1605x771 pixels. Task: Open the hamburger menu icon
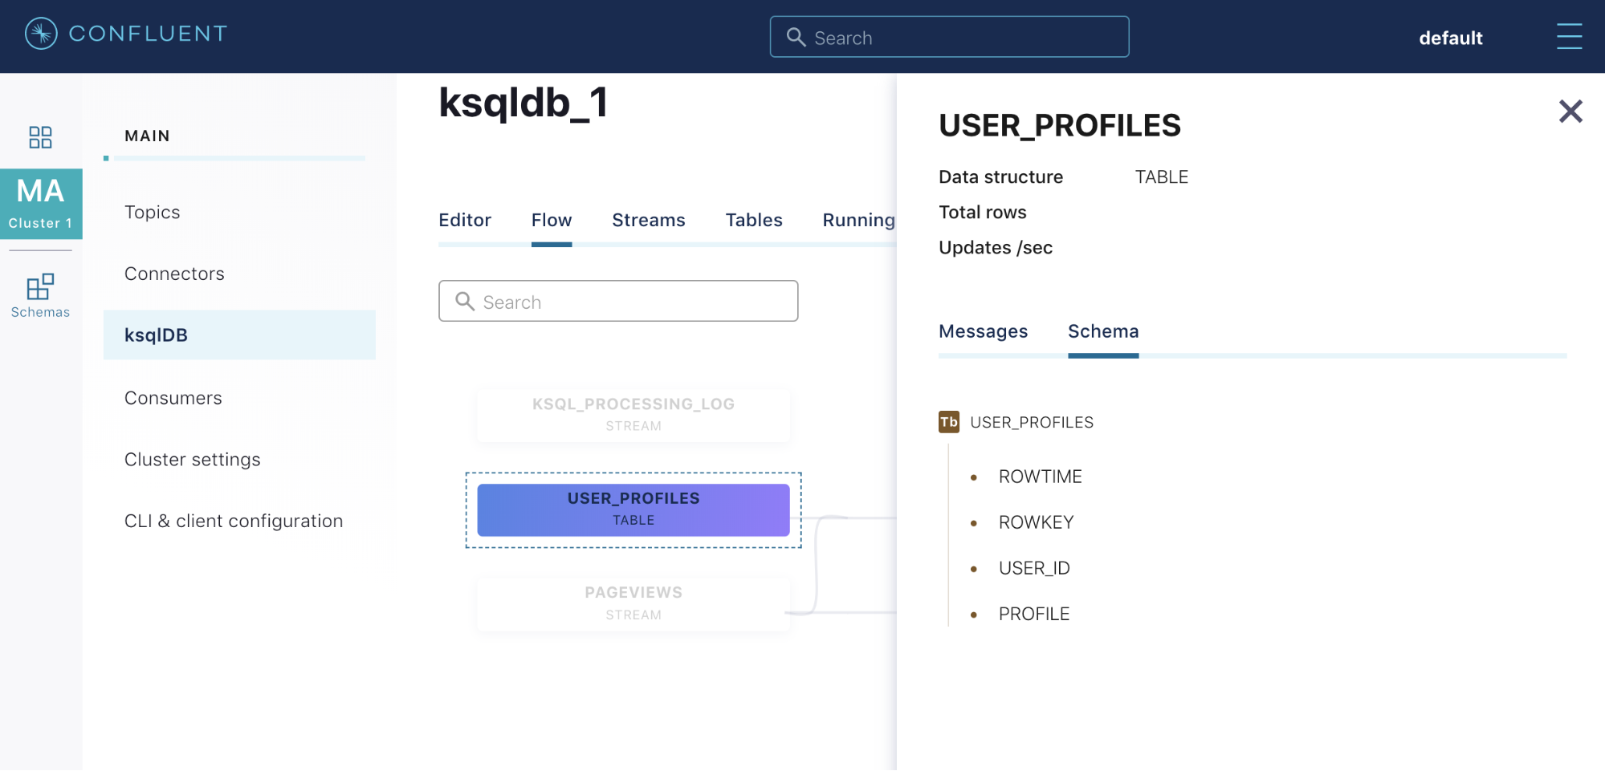coord(1569,36)
